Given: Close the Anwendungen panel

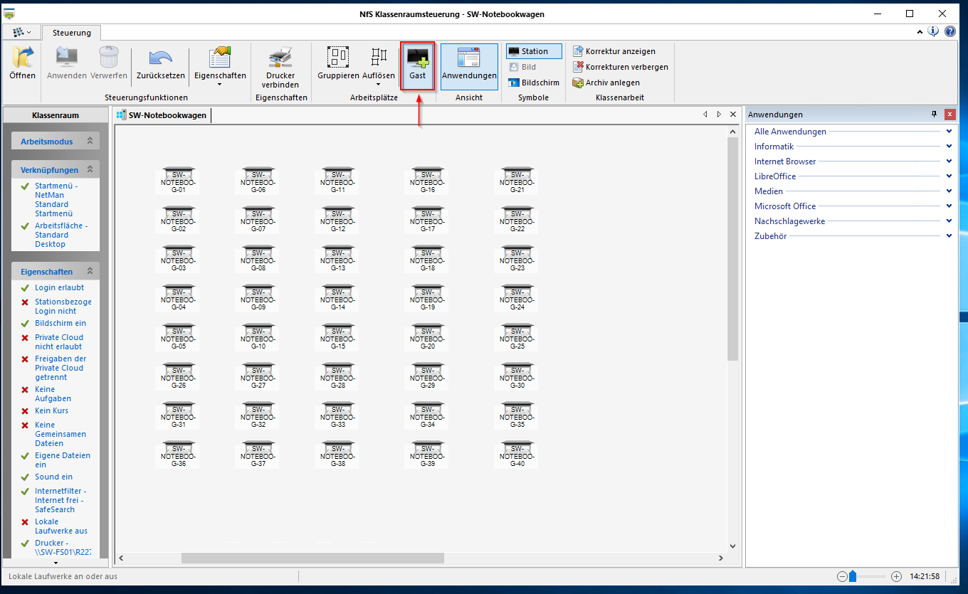Looking at the screenshot, I should [x=949, y=115].
